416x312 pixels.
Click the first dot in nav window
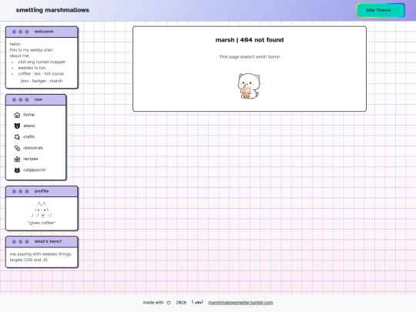pyautogui.click(x=14, y=99)
